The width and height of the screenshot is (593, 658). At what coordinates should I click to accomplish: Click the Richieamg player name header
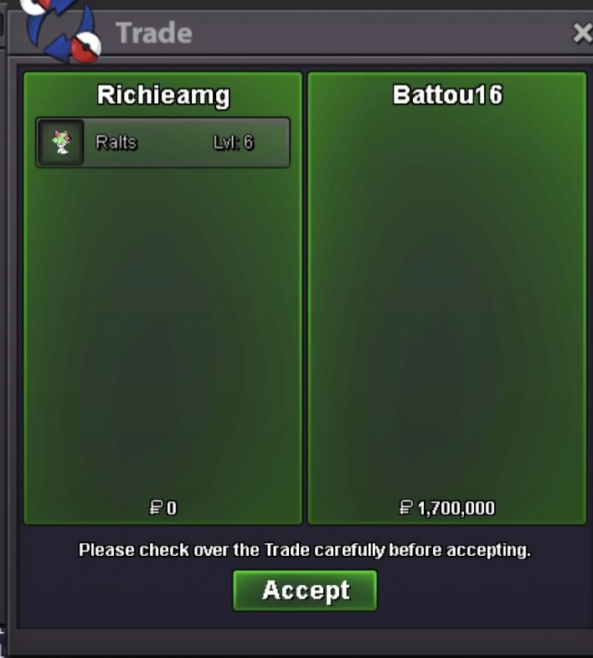coord(163,95)
